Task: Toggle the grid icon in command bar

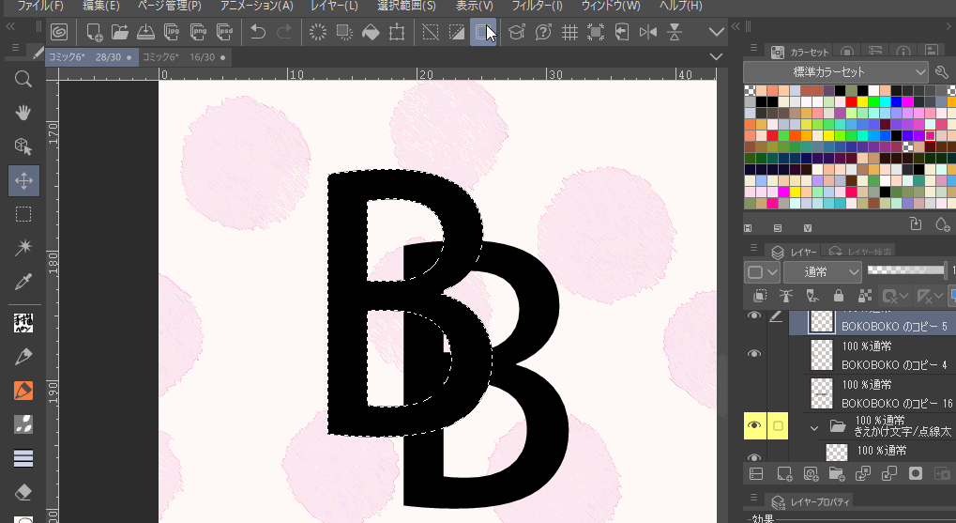Action: point(569,33)
